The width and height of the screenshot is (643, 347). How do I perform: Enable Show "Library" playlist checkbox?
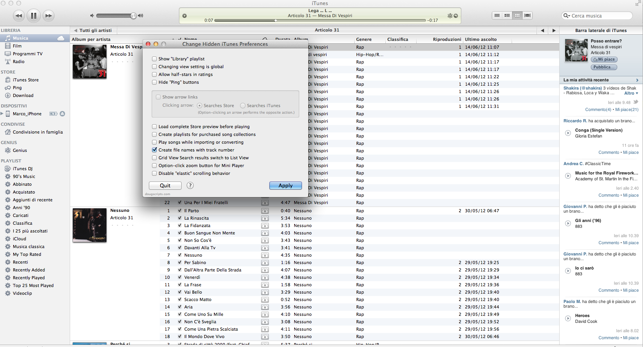[154, 59]
